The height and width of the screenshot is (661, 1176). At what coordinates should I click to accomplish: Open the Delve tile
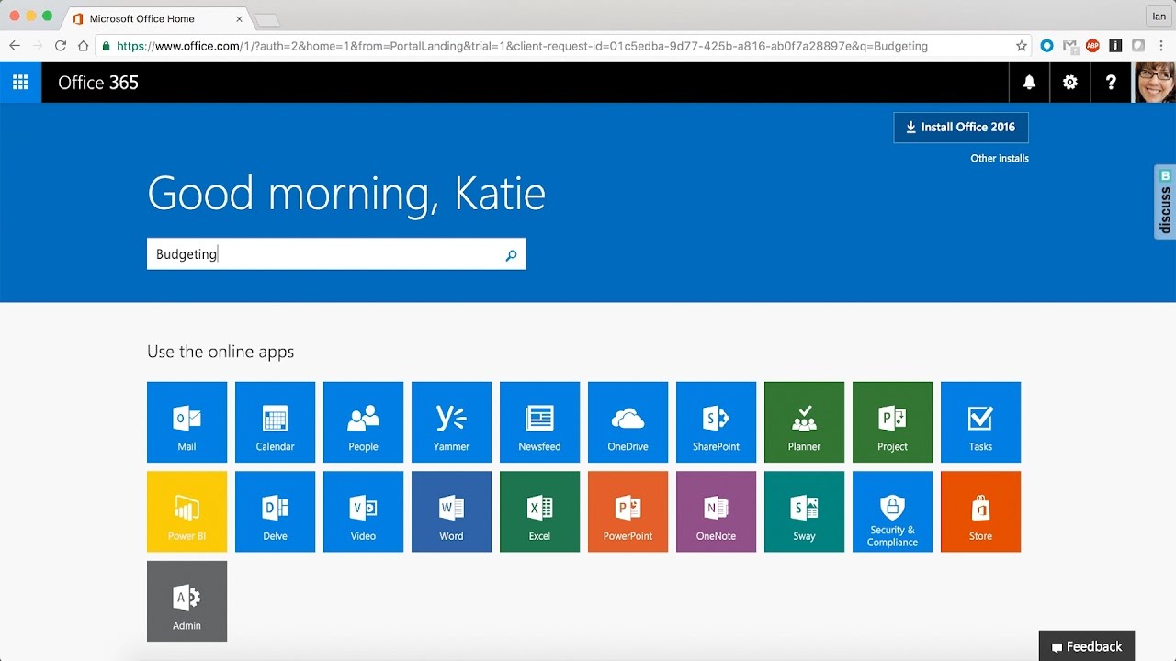pyautogui.click(x=275, y=511)
